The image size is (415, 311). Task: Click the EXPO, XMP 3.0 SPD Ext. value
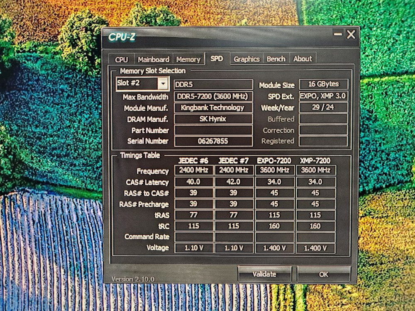coord(324,96)
